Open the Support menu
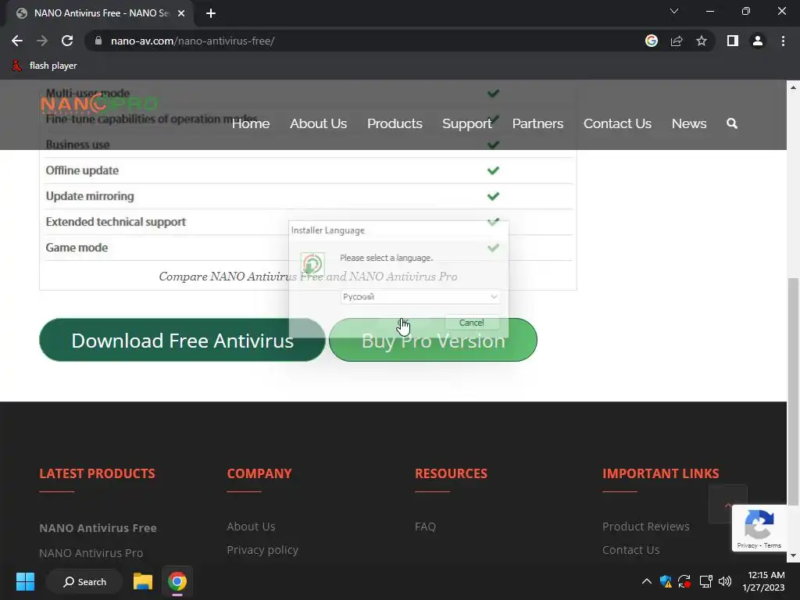The width and height of the screenshot is (800, 600). click(x=467, y=123)
